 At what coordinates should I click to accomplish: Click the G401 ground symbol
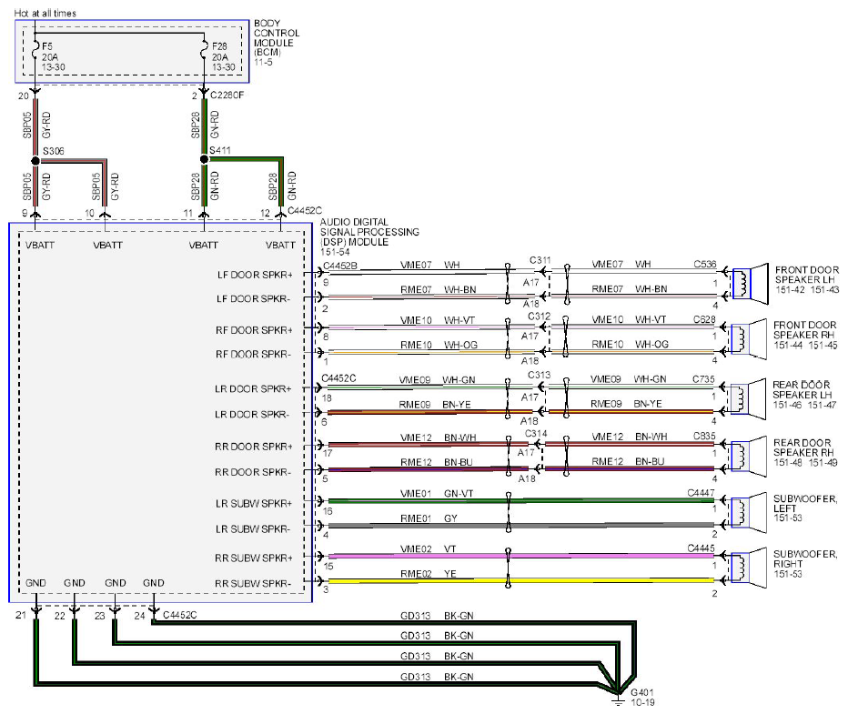coord(617,699)
